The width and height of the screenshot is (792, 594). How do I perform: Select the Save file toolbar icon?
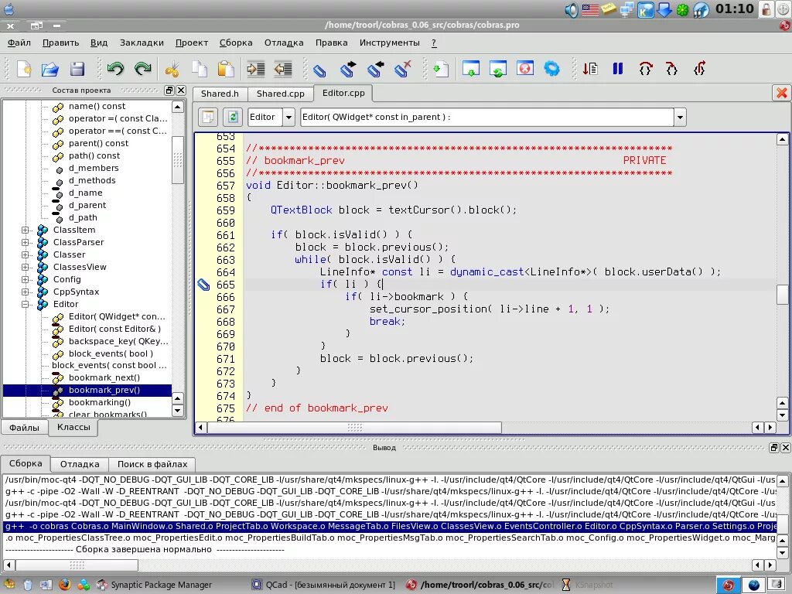77,69
